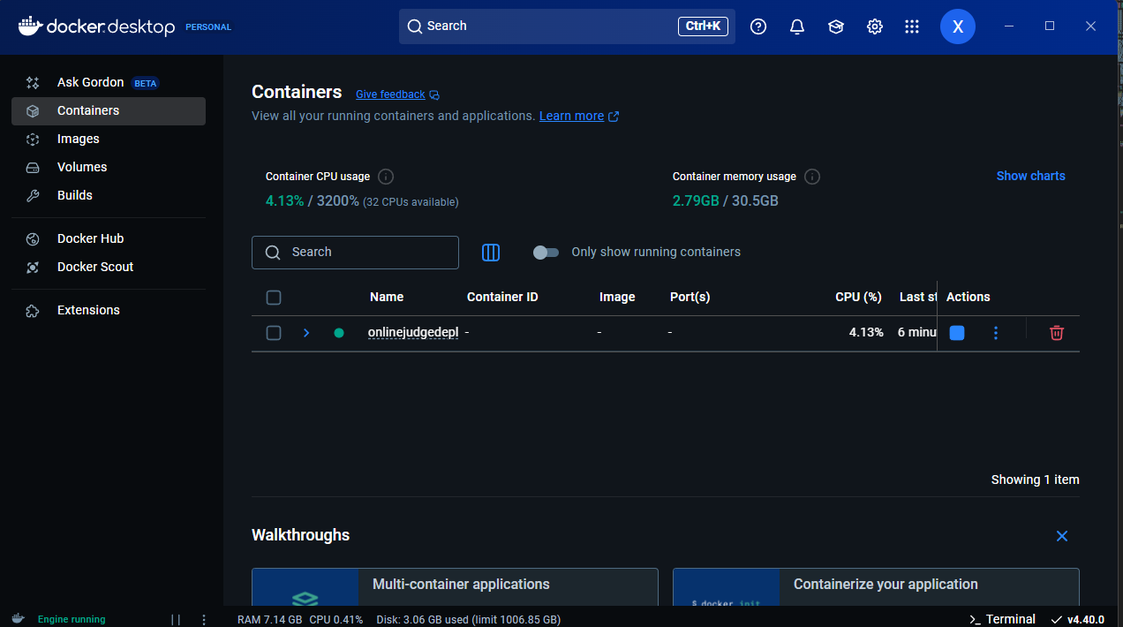
Task: Open the Learning center graduation cap icon
Action: coord(836,26)
